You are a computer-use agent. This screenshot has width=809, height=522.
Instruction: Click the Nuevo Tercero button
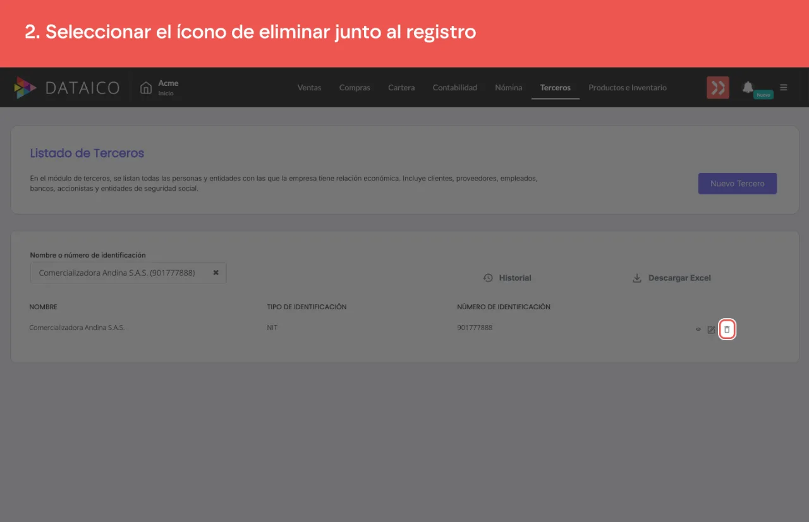click(738, 184)
